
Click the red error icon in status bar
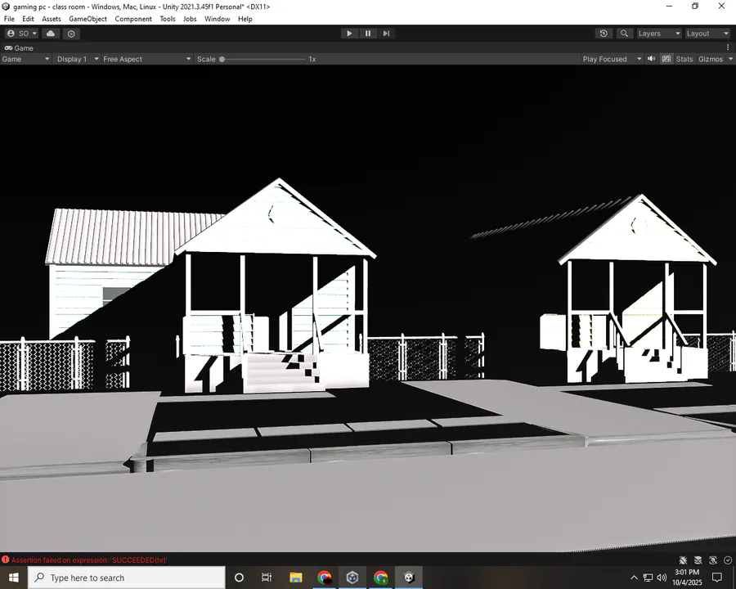tap(5, 560)
